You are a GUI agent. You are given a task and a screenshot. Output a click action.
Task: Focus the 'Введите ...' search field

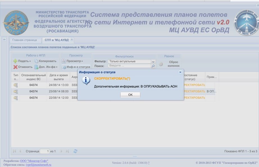click(x=129, y=66)
